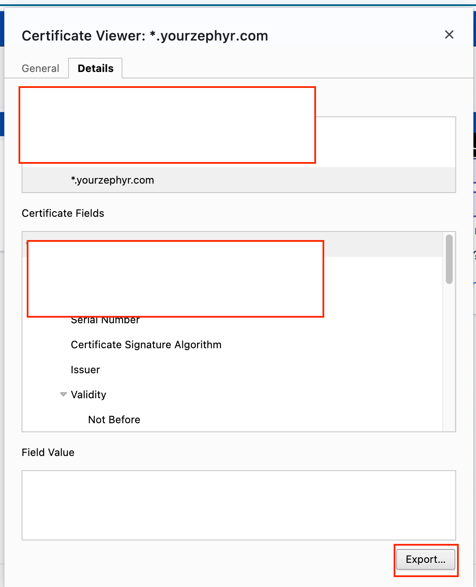Select the Details tab
This screenshot has height=587, width=476.
coord(95,69)
